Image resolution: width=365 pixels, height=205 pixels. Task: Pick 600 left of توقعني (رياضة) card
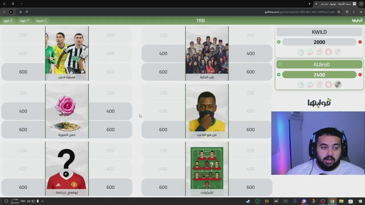click(x=23, y=187)
